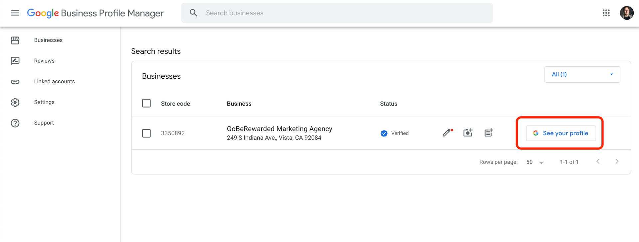Image resolution: width=639 pixels, height=242 pixels.
Task: Click the Business column header
Action: pyautogui.click(x=239, y=104)
